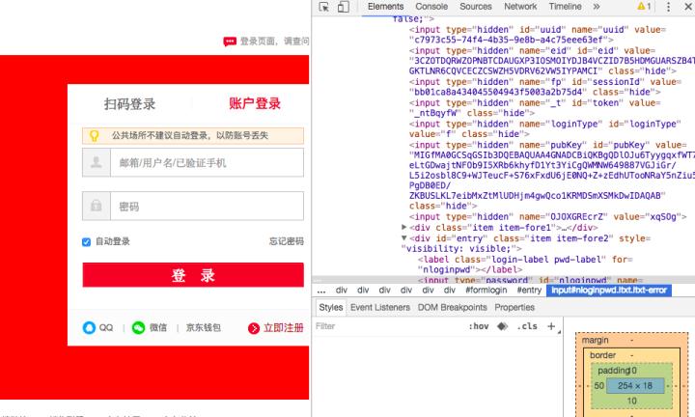Open the 忘记密码 forgot password link

[287, 241]
